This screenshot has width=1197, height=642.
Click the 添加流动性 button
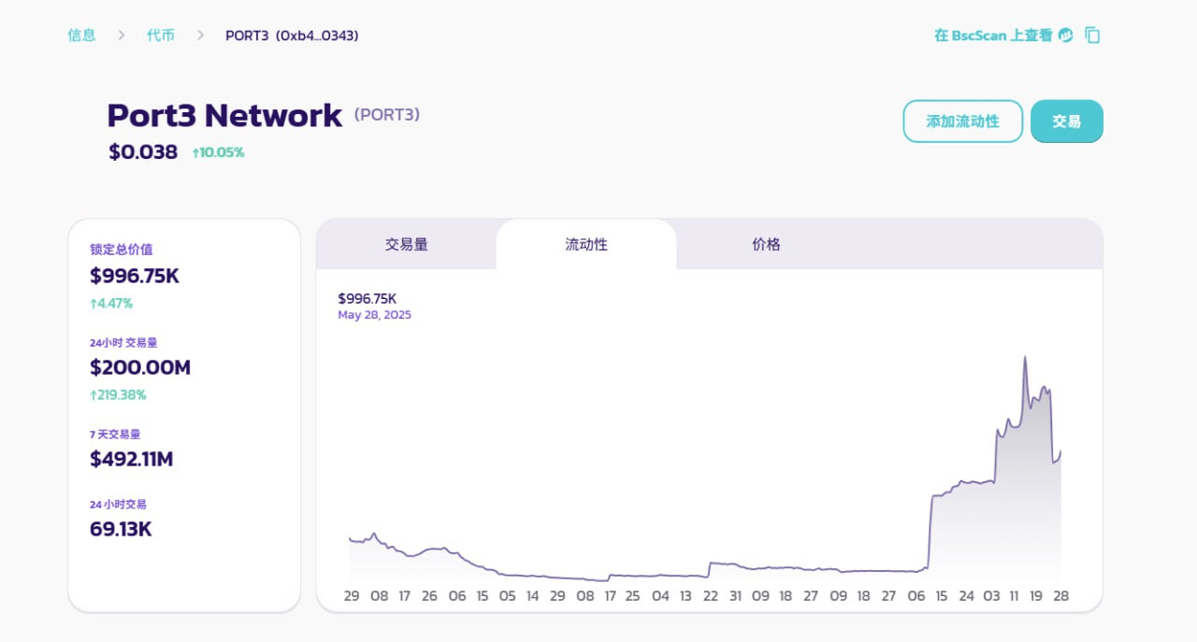(963, 121)
